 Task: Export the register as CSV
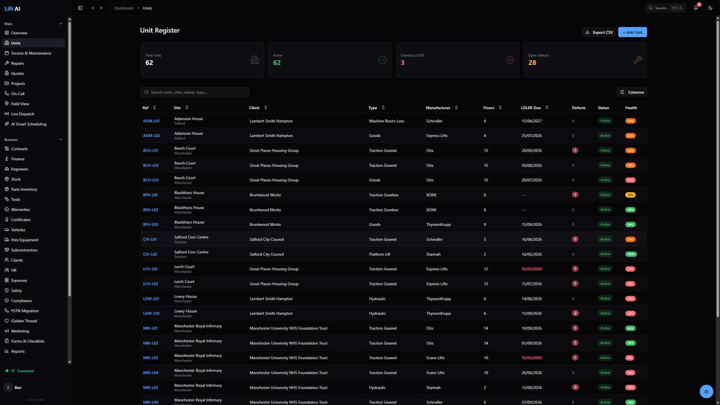(599, 32)
